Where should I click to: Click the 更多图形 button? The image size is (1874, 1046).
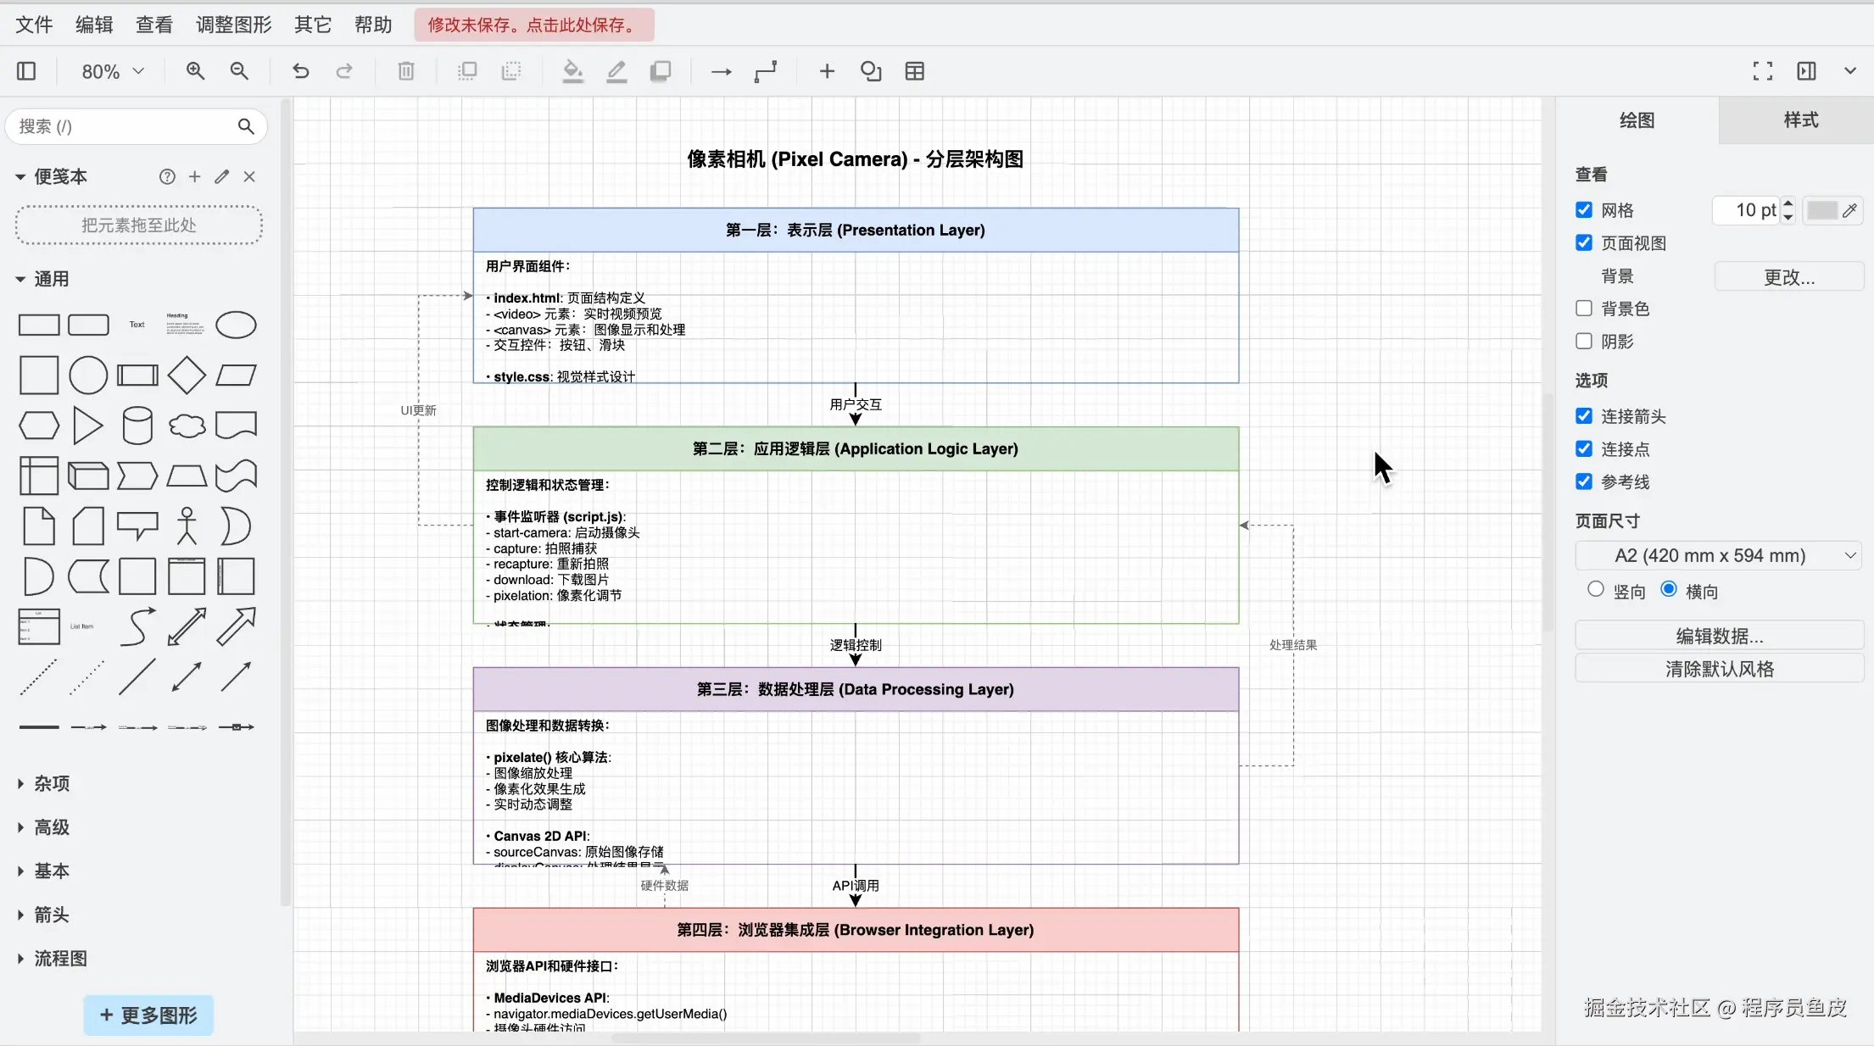pyautogui.click(x=148, y=1015)
